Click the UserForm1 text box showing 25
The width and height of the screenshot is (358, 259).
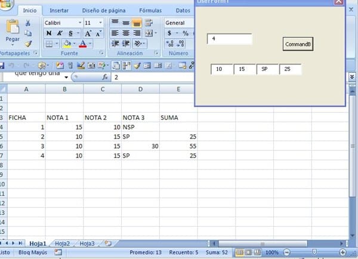coord(291,69)
